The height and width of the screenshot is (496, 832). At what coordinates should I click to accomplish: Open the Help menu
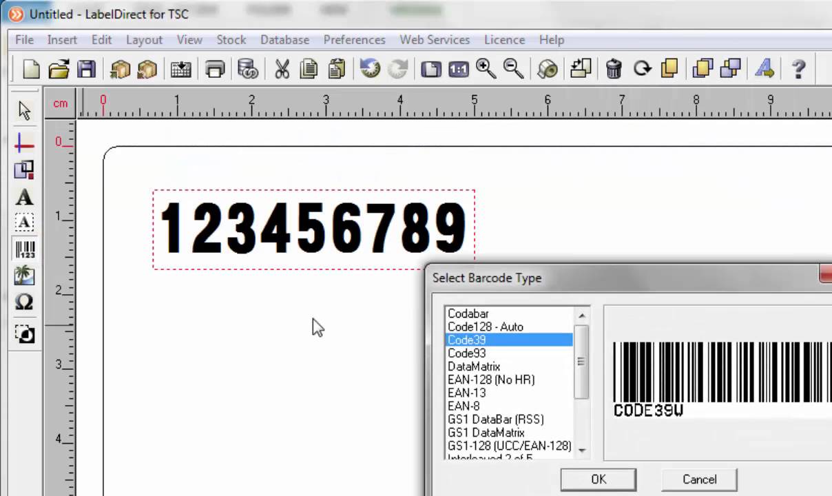click(552, 40)
